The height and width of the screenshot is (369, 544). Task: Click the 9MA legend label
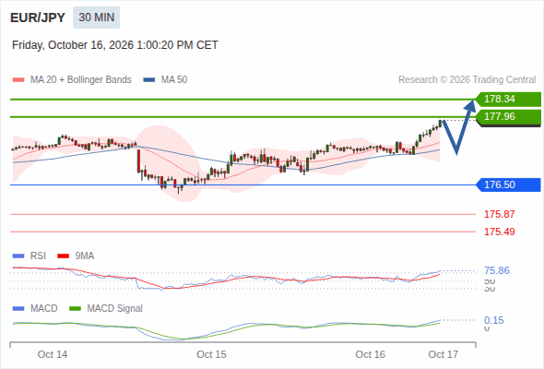pos(85,256)
